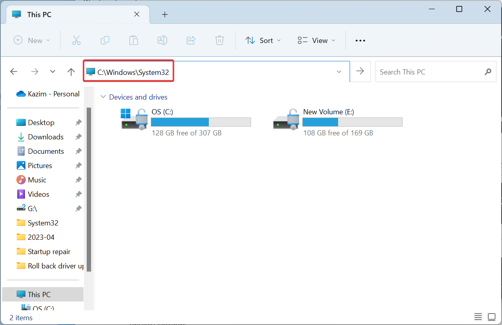Click the Rename icon in toolbar
Screen dimensions: 502x325
pos(162,40)
